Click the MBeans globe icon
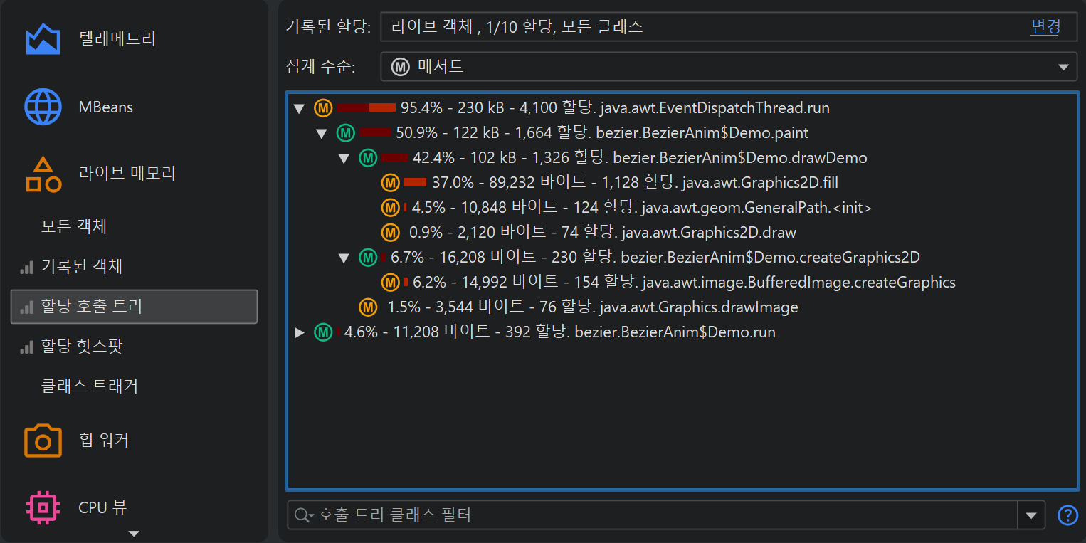This screenshot has height=543, width=1086. (x=43, y=107)
